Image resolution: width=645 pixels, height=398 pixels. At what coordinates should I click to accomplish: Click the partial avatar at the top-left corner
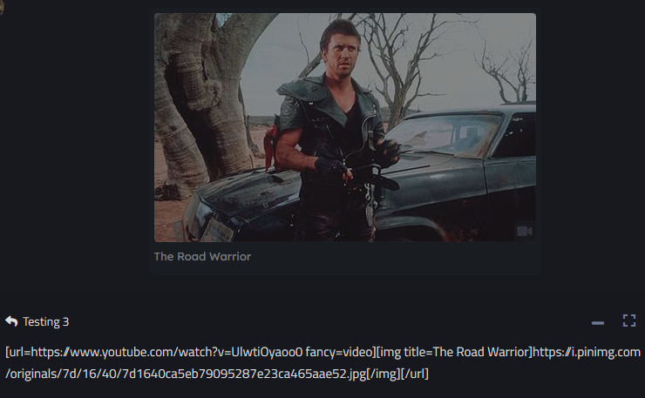[x=2, y=7]
